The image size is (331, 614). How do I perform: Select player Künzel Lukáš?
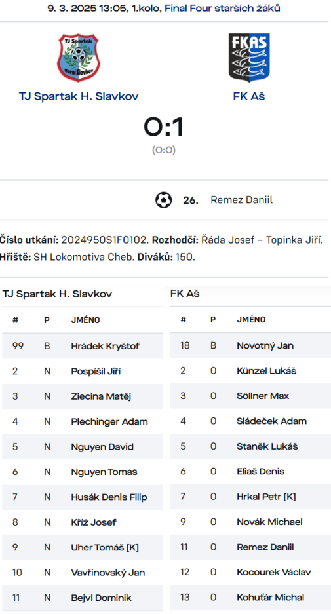tap(266, 371)
